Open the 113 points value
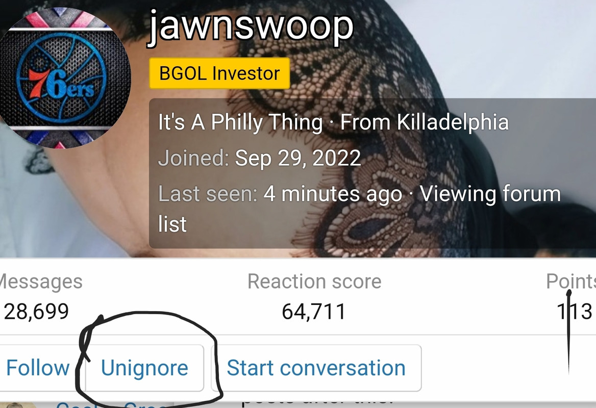This screenshot has height=408, width=596. point(575,312)
